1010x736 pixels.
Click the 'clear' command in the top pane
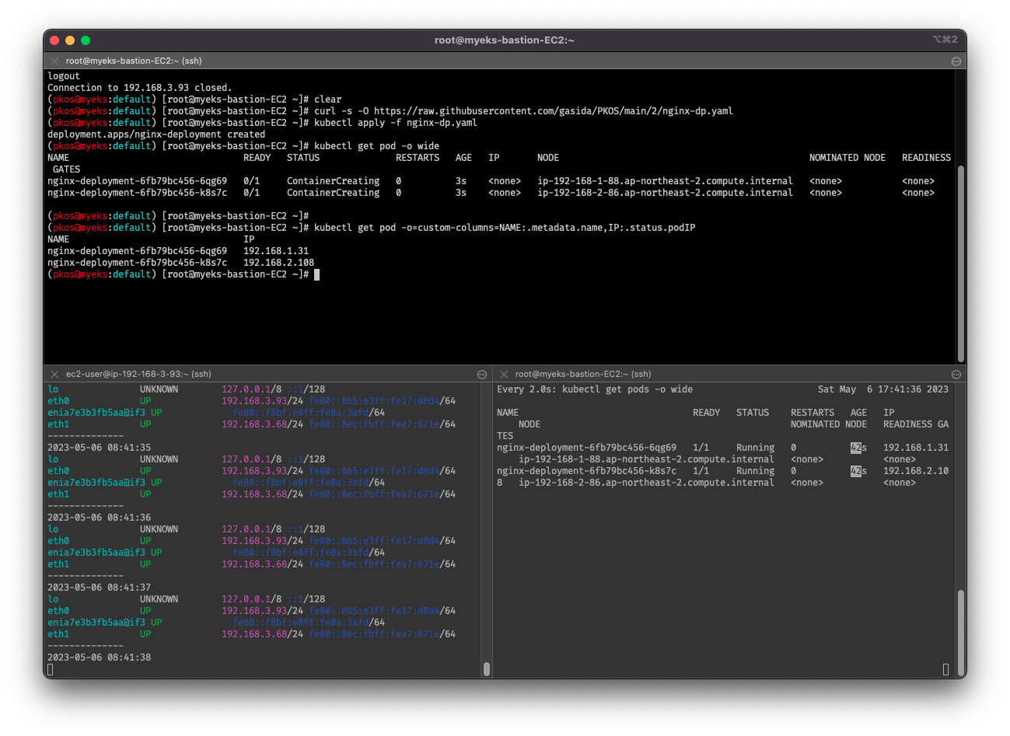click(x=328, y=99)
